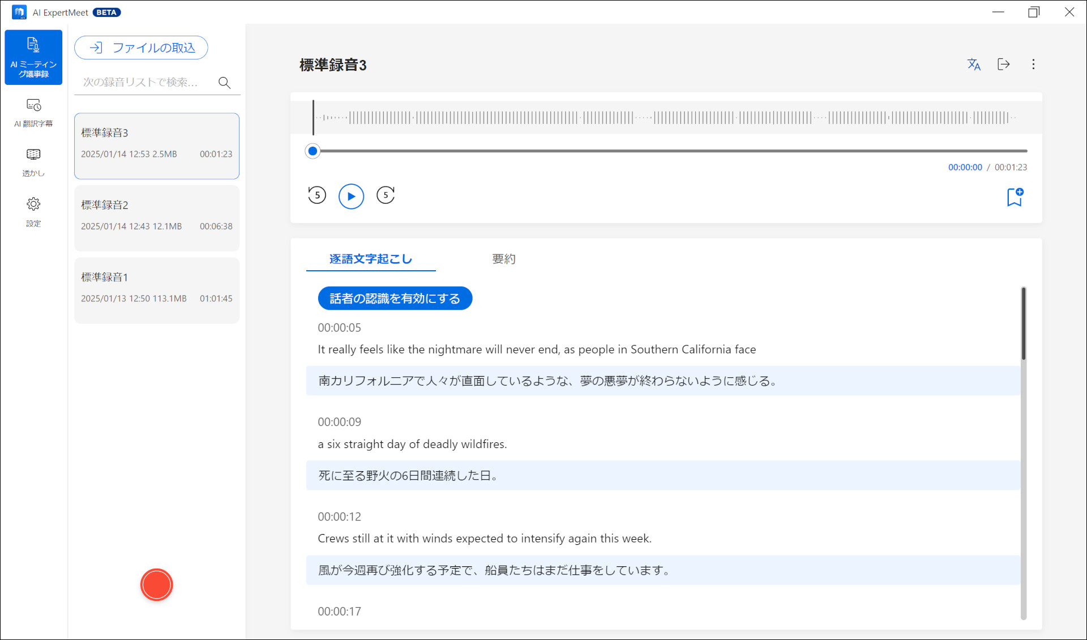This screenshot has height=640, width=1087.
Task: Open 設定 settings gear
Action: click(x=33, y=211)
